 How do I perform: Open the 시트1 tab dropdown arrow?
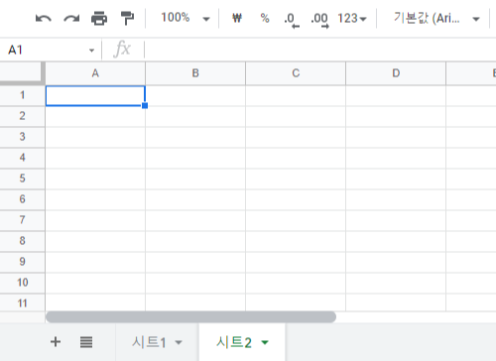coord(179,342)
